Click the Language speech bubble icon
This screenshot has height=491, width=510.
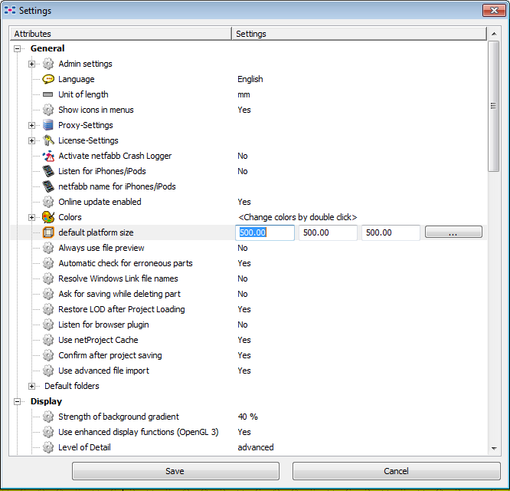pyautogui.click(x=48, y=79)
